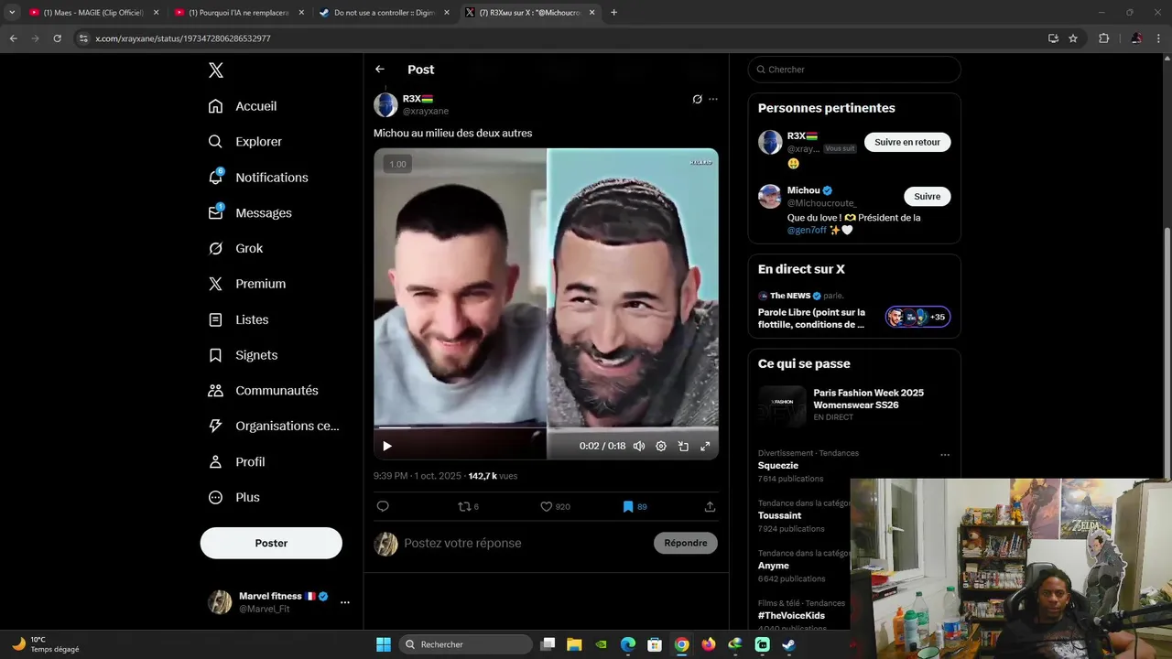
Task: Click the Postez votre réponse field
Action: (x=525, y=543)
